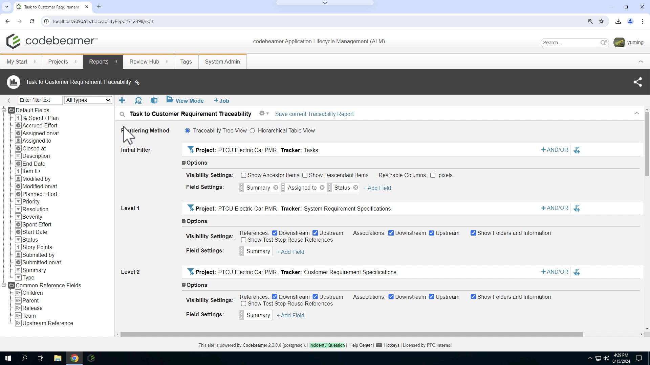Click the Enter filter text field
This screenshot has width=650, height=365.
40,100
